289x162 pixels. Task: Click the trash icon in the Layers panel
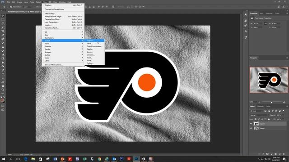tap(284, 154)
